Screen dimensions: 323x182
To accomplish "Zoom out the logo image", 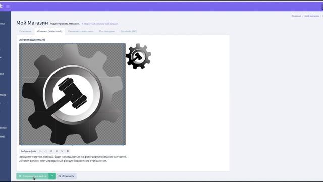I will 57,151.
